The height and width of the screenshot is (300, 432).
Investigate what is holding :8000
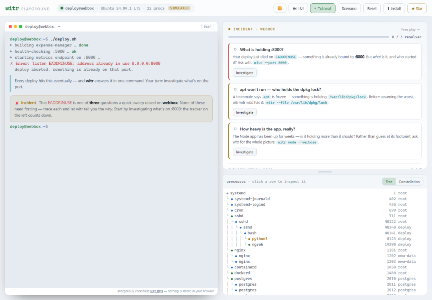(245, 73)
